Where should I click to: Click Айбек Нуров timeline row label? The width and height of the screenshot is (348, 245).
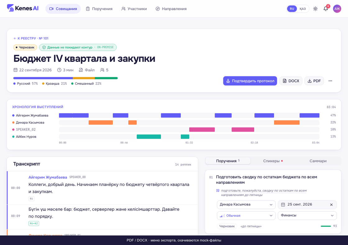pyautogui.click(x=24, y=136)
